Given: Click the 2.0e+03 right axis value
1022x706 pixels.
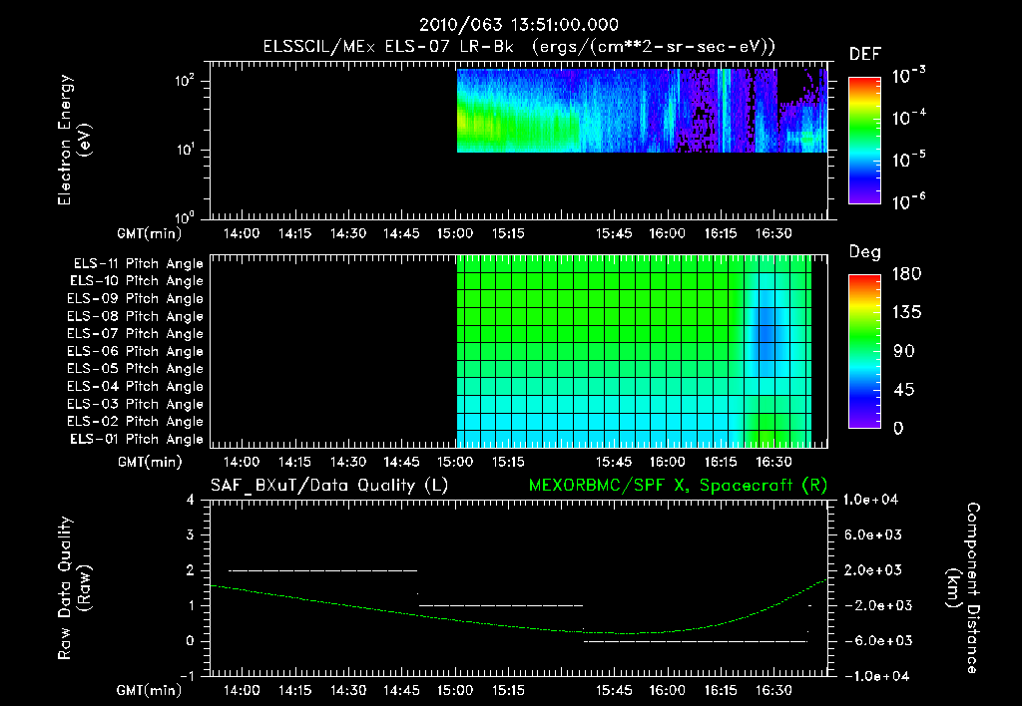Looking at the screenshot, I should click(872, 569).
